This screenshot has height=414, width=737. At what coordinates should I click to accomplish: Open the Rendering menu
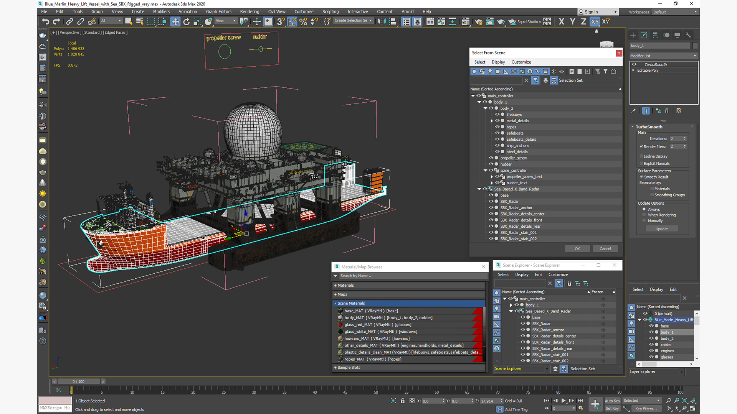[250, 11]
